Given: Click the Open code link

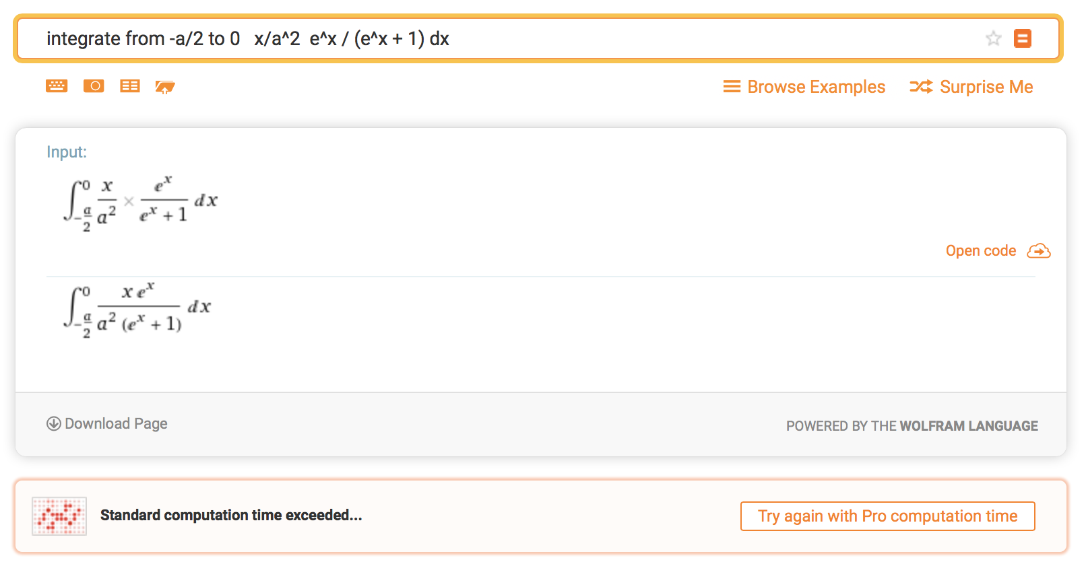Looking at the screenshot, I should (x=980, y=251).
